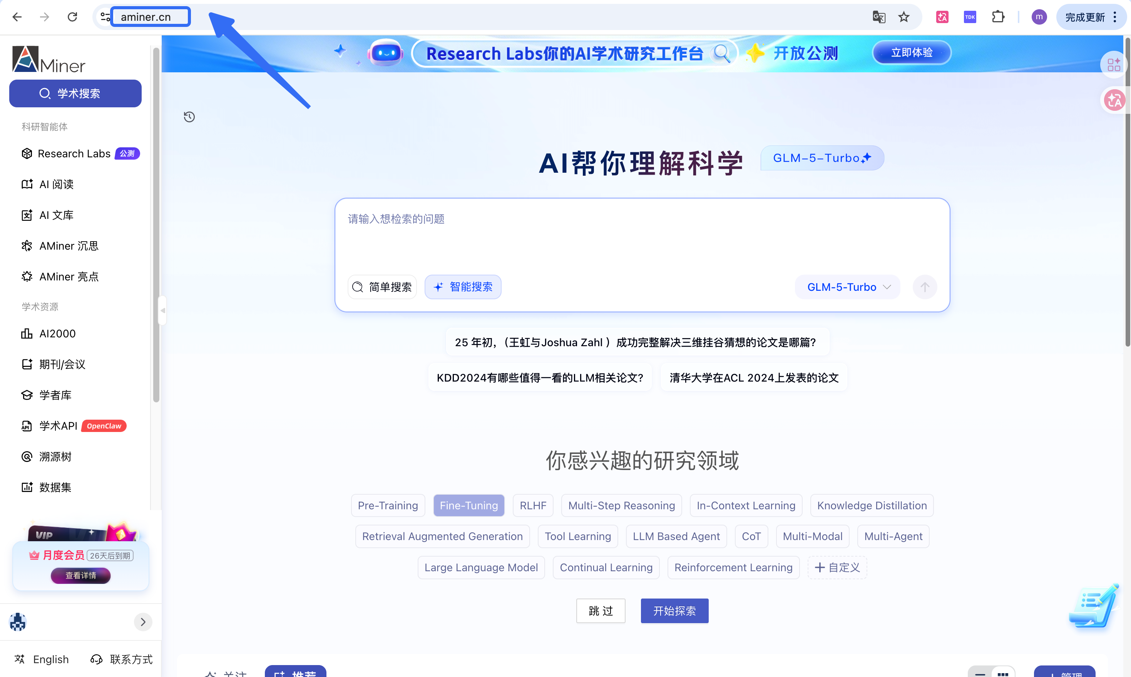Click the send arrow button

925,287
